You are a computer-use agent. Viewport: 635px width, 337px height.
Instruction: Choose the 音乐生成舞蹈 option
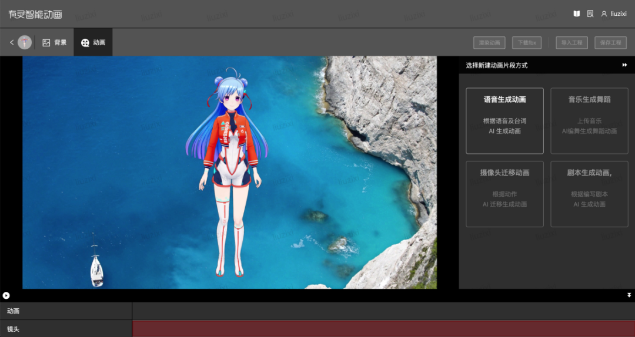589,121
